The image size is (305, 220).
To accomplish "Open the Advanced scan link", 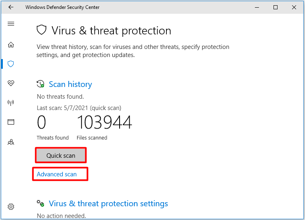I will coord(57,174).
